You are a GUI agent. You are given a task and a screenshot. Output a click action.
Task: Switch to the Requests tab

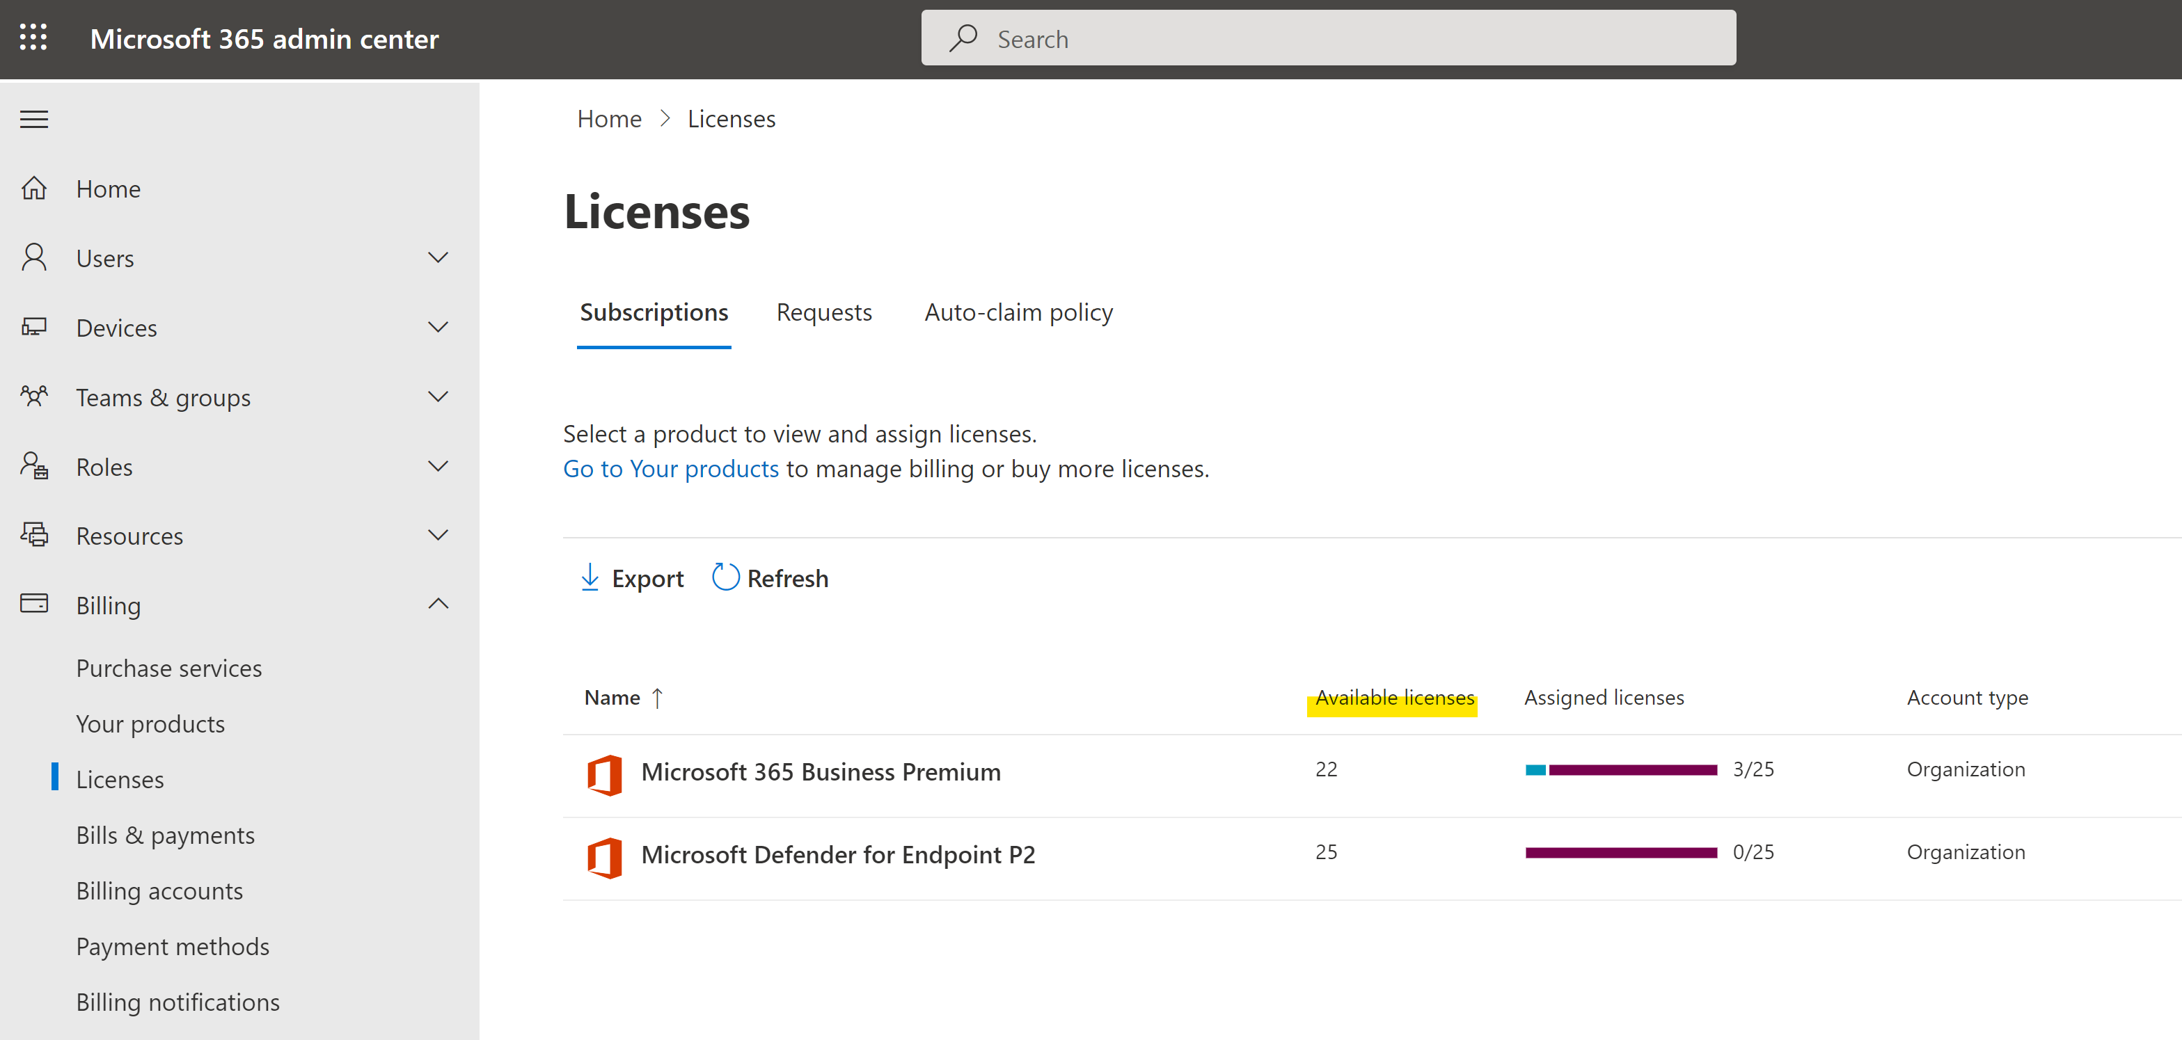click(824, 312)
